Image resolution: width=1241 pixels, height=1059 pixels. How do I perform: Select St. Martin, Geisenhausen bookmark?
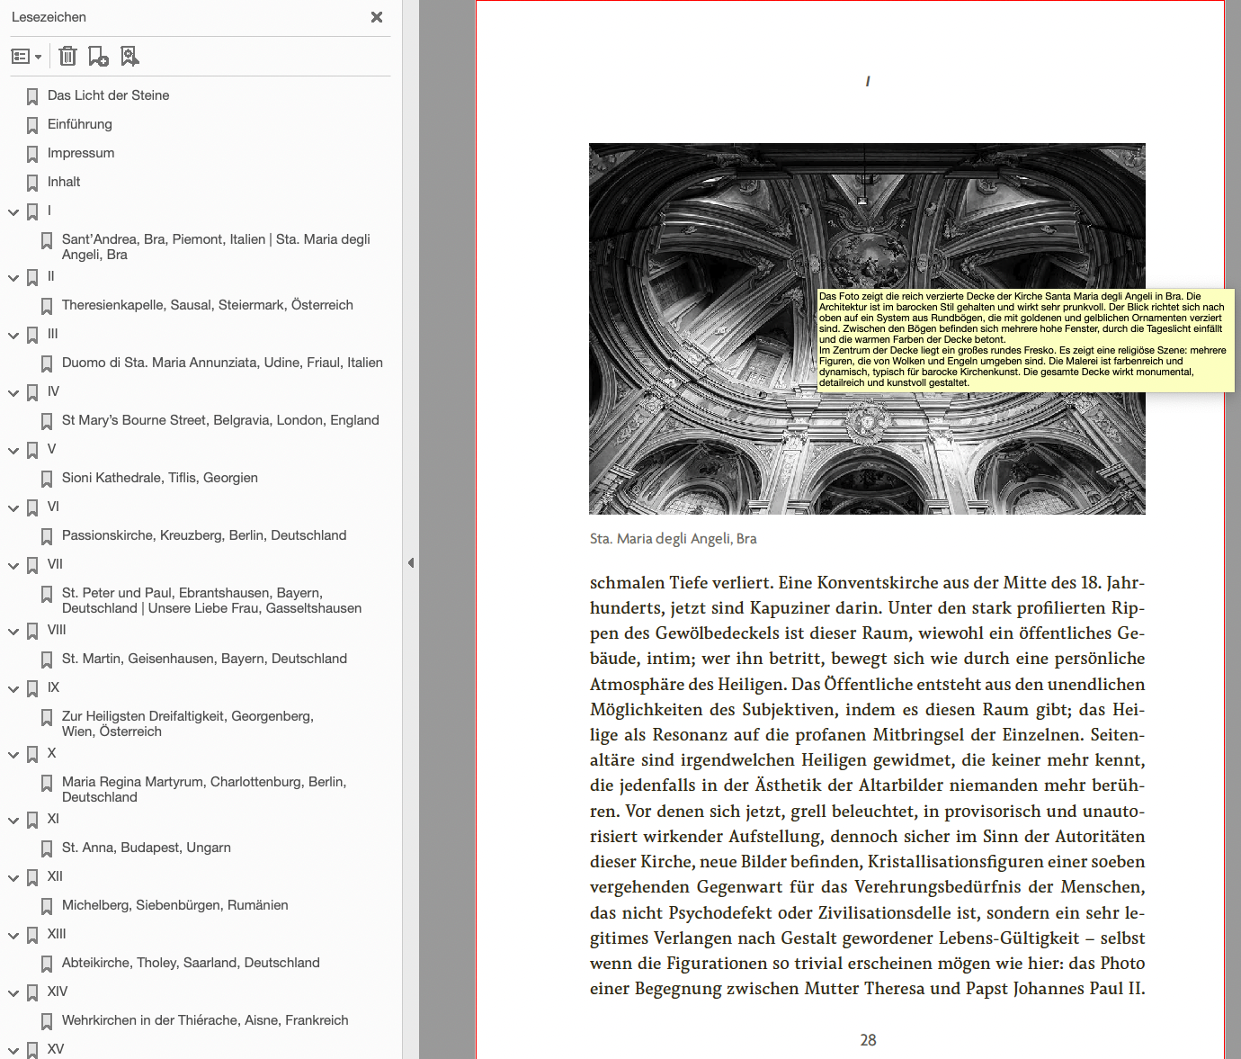coord(204,659)
